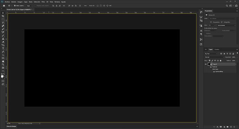Open the Normal blend mode dropdown
This screenshot has height=129, width=239.
[x=214, y=57]
